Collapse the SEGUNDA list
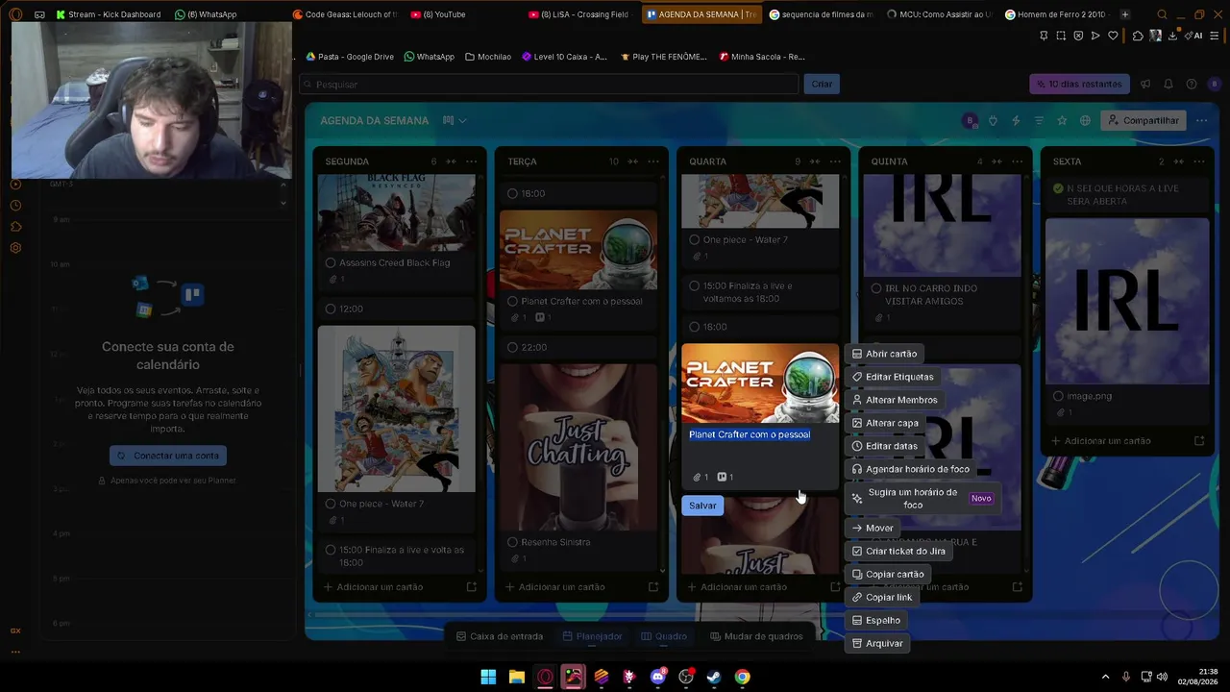1230x692 pixels. point(450,161)
